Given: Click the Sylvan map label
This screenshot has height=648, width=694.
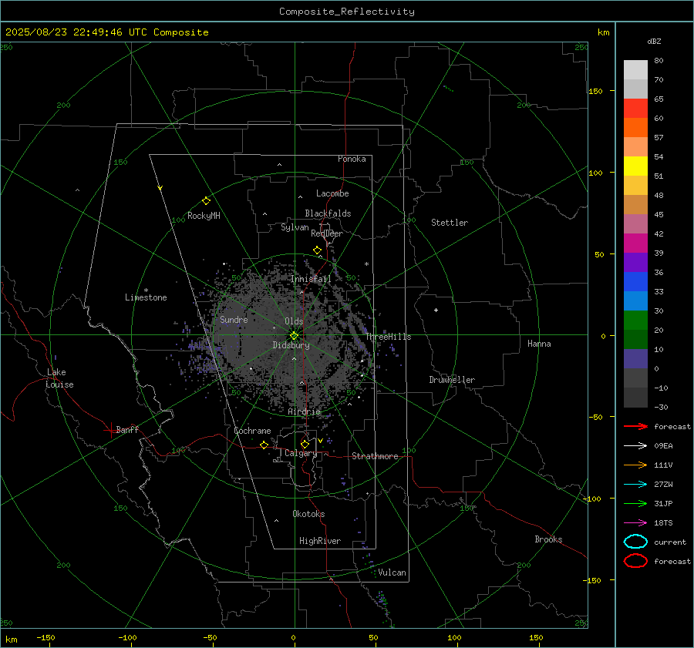Looking at the screenshot, I should (295, 227).
